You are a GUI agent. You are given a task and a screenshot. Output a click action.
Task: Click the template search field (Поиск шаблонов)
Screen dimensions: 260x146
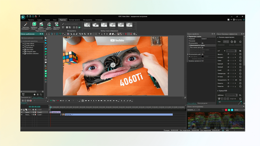click(x=32, y=38)
